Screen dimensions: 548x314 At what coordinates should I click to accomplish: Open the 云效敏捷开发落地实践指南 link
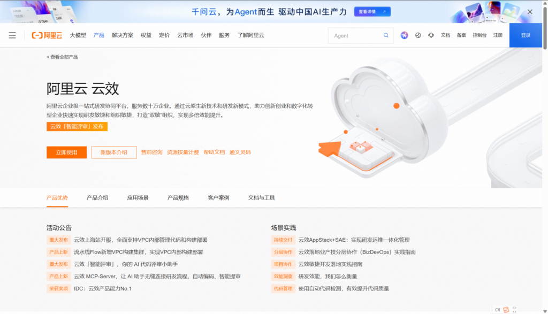(x=330, y=264)
